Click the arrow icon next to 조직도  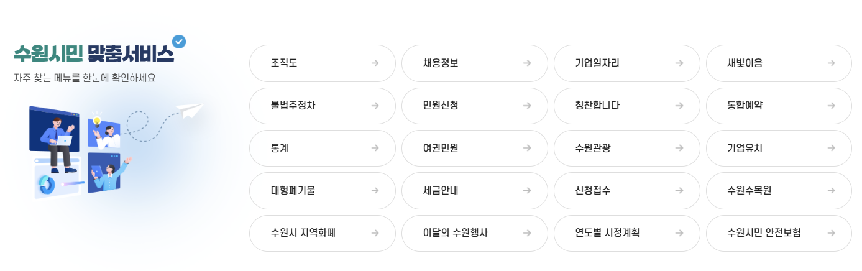pos(375,63)
